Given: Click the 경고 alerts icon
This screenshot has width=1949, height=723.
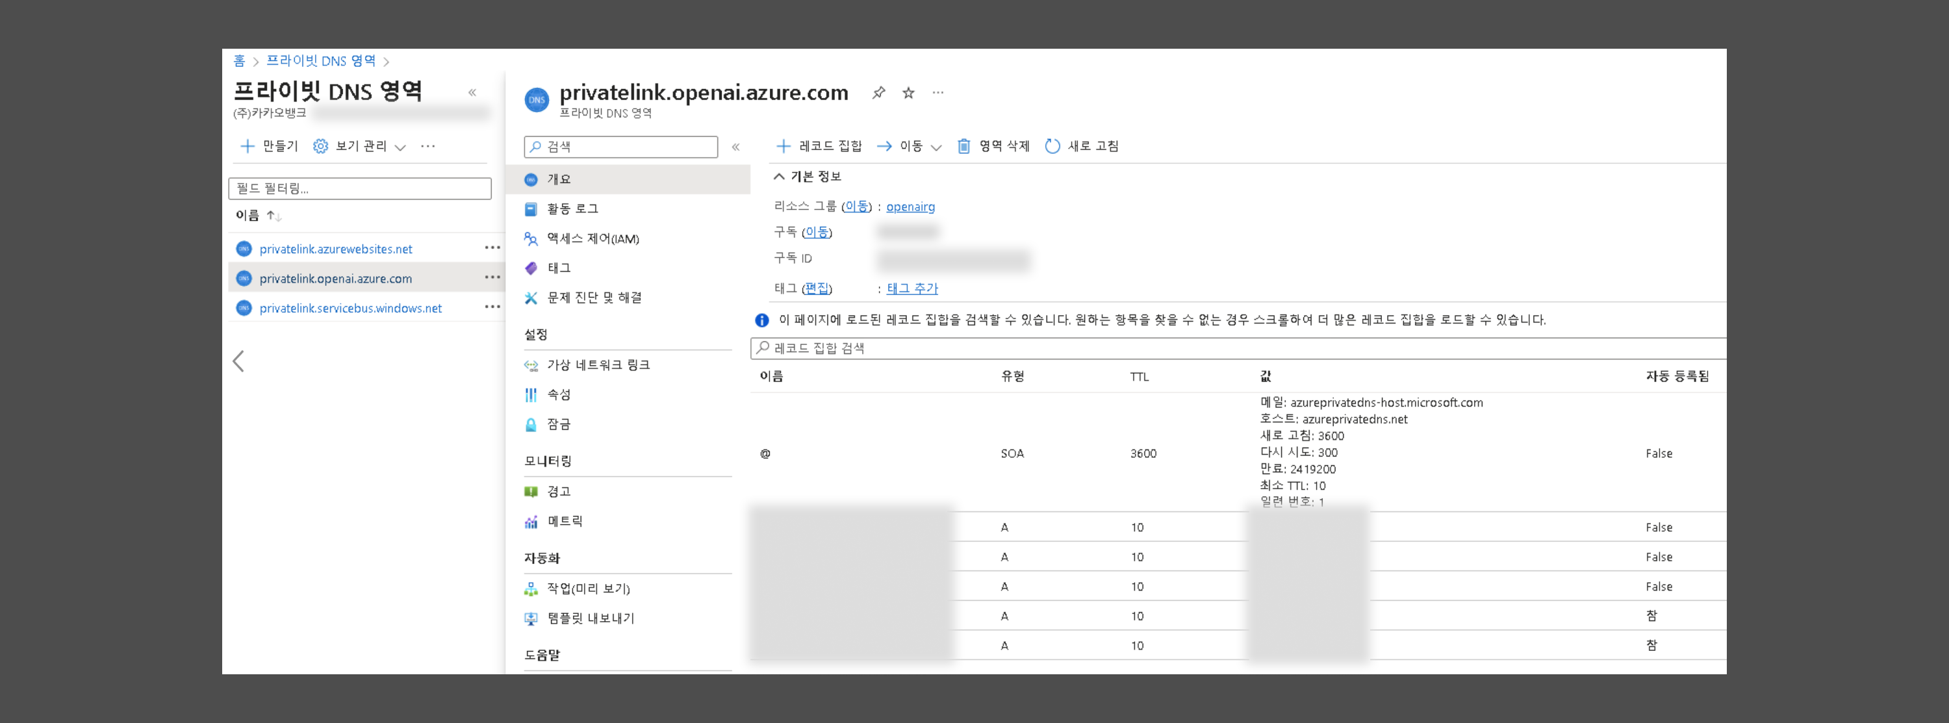Looking at the screenshot, I should (x=531, y=492).
